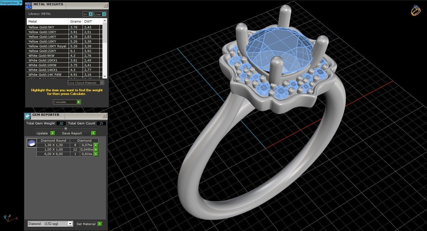Click the metal list scroll-down arrow
This screenshot has width=427, height=231.
point(105,76)
